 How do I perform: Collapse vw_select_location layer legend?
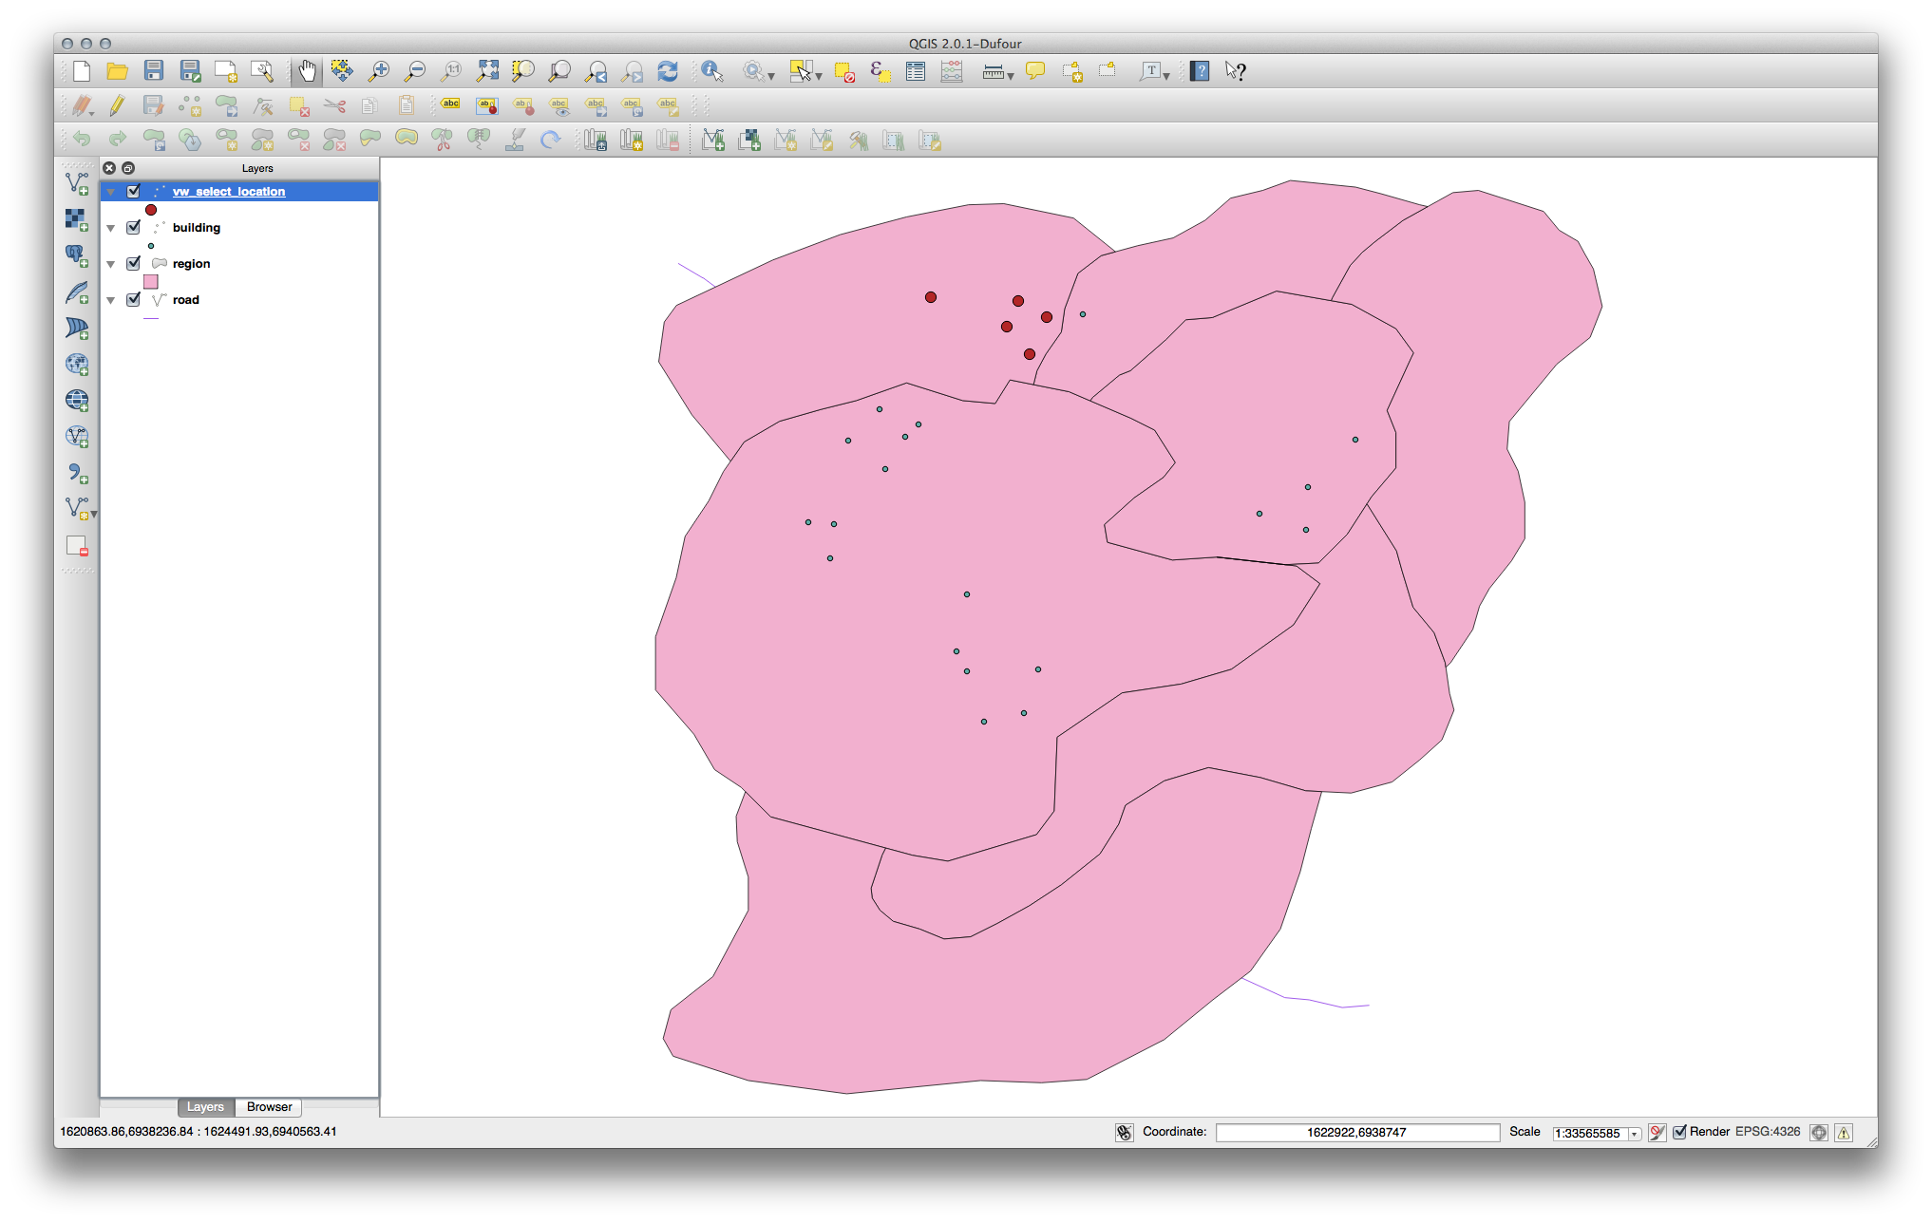click(111, 193)
